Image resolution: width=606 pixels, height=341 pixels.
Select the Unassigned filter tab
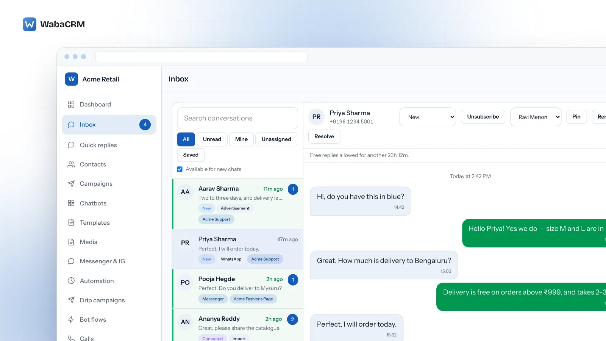tap(276, 139)
